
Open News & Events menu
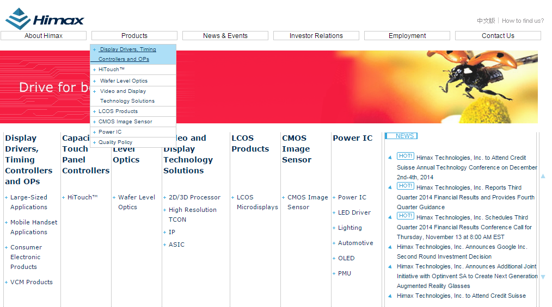pyautogui.click(x=225, y=36)
